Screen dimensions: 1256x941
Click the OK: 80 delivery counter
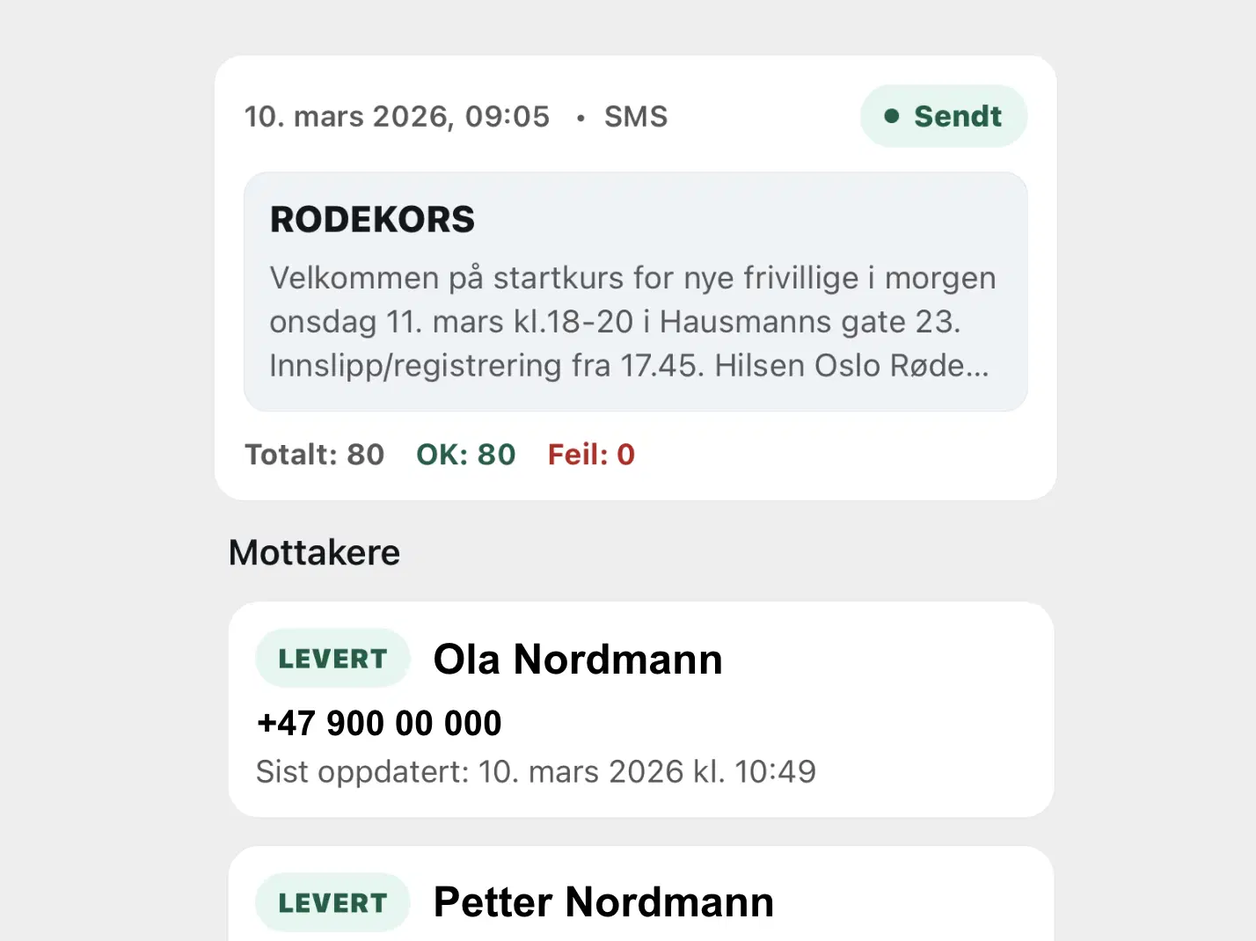(x=466, y=455)
